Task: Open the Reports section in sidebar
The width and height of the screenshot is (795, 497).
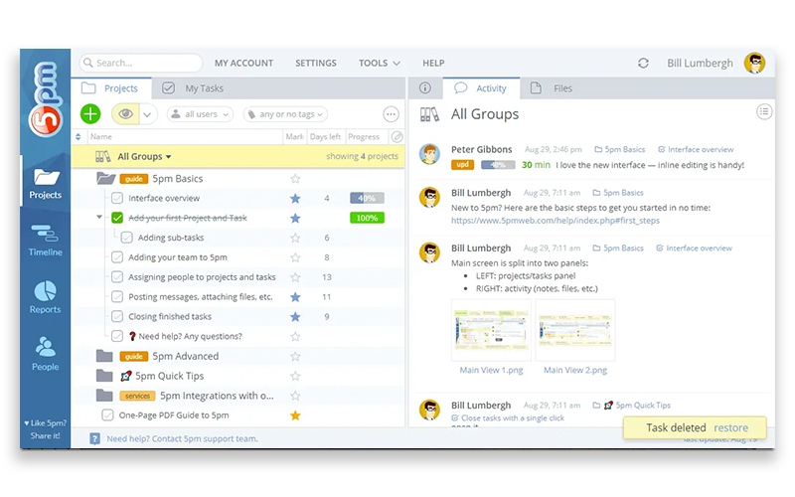Action: 45,296
